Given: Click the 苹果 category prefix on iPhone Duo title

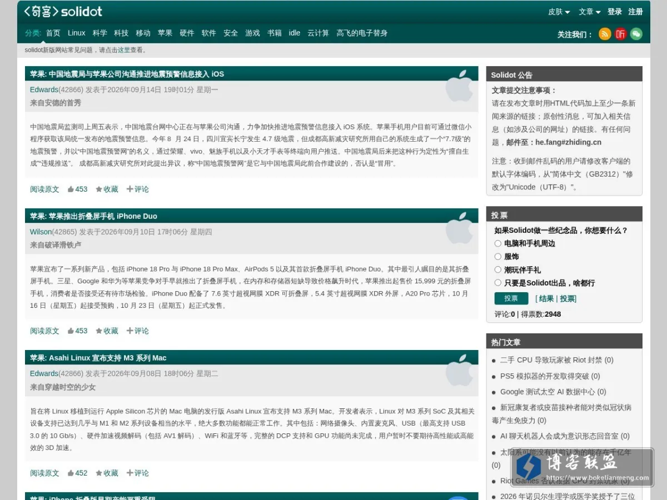Looking at the screenshot, I should [x=38, y=216].
